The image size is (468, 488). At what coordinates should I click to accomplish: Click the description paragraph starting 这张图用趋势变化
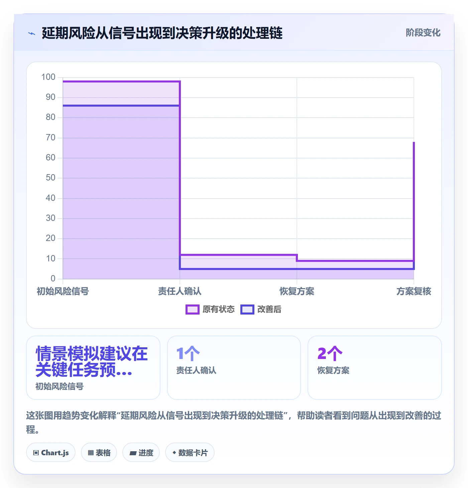[234, 422]
